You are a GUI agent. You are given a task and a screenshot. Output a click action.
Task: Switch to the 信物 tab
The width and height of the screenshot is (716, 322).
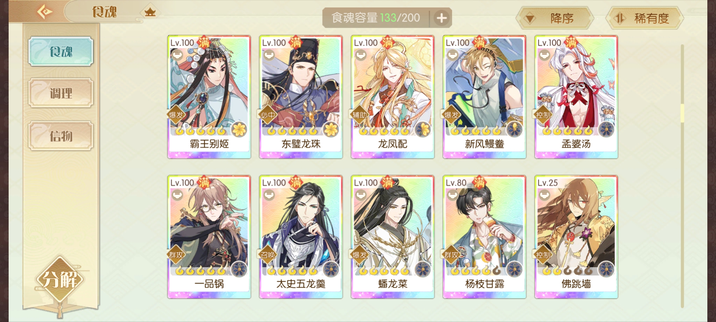coord(61,136)
